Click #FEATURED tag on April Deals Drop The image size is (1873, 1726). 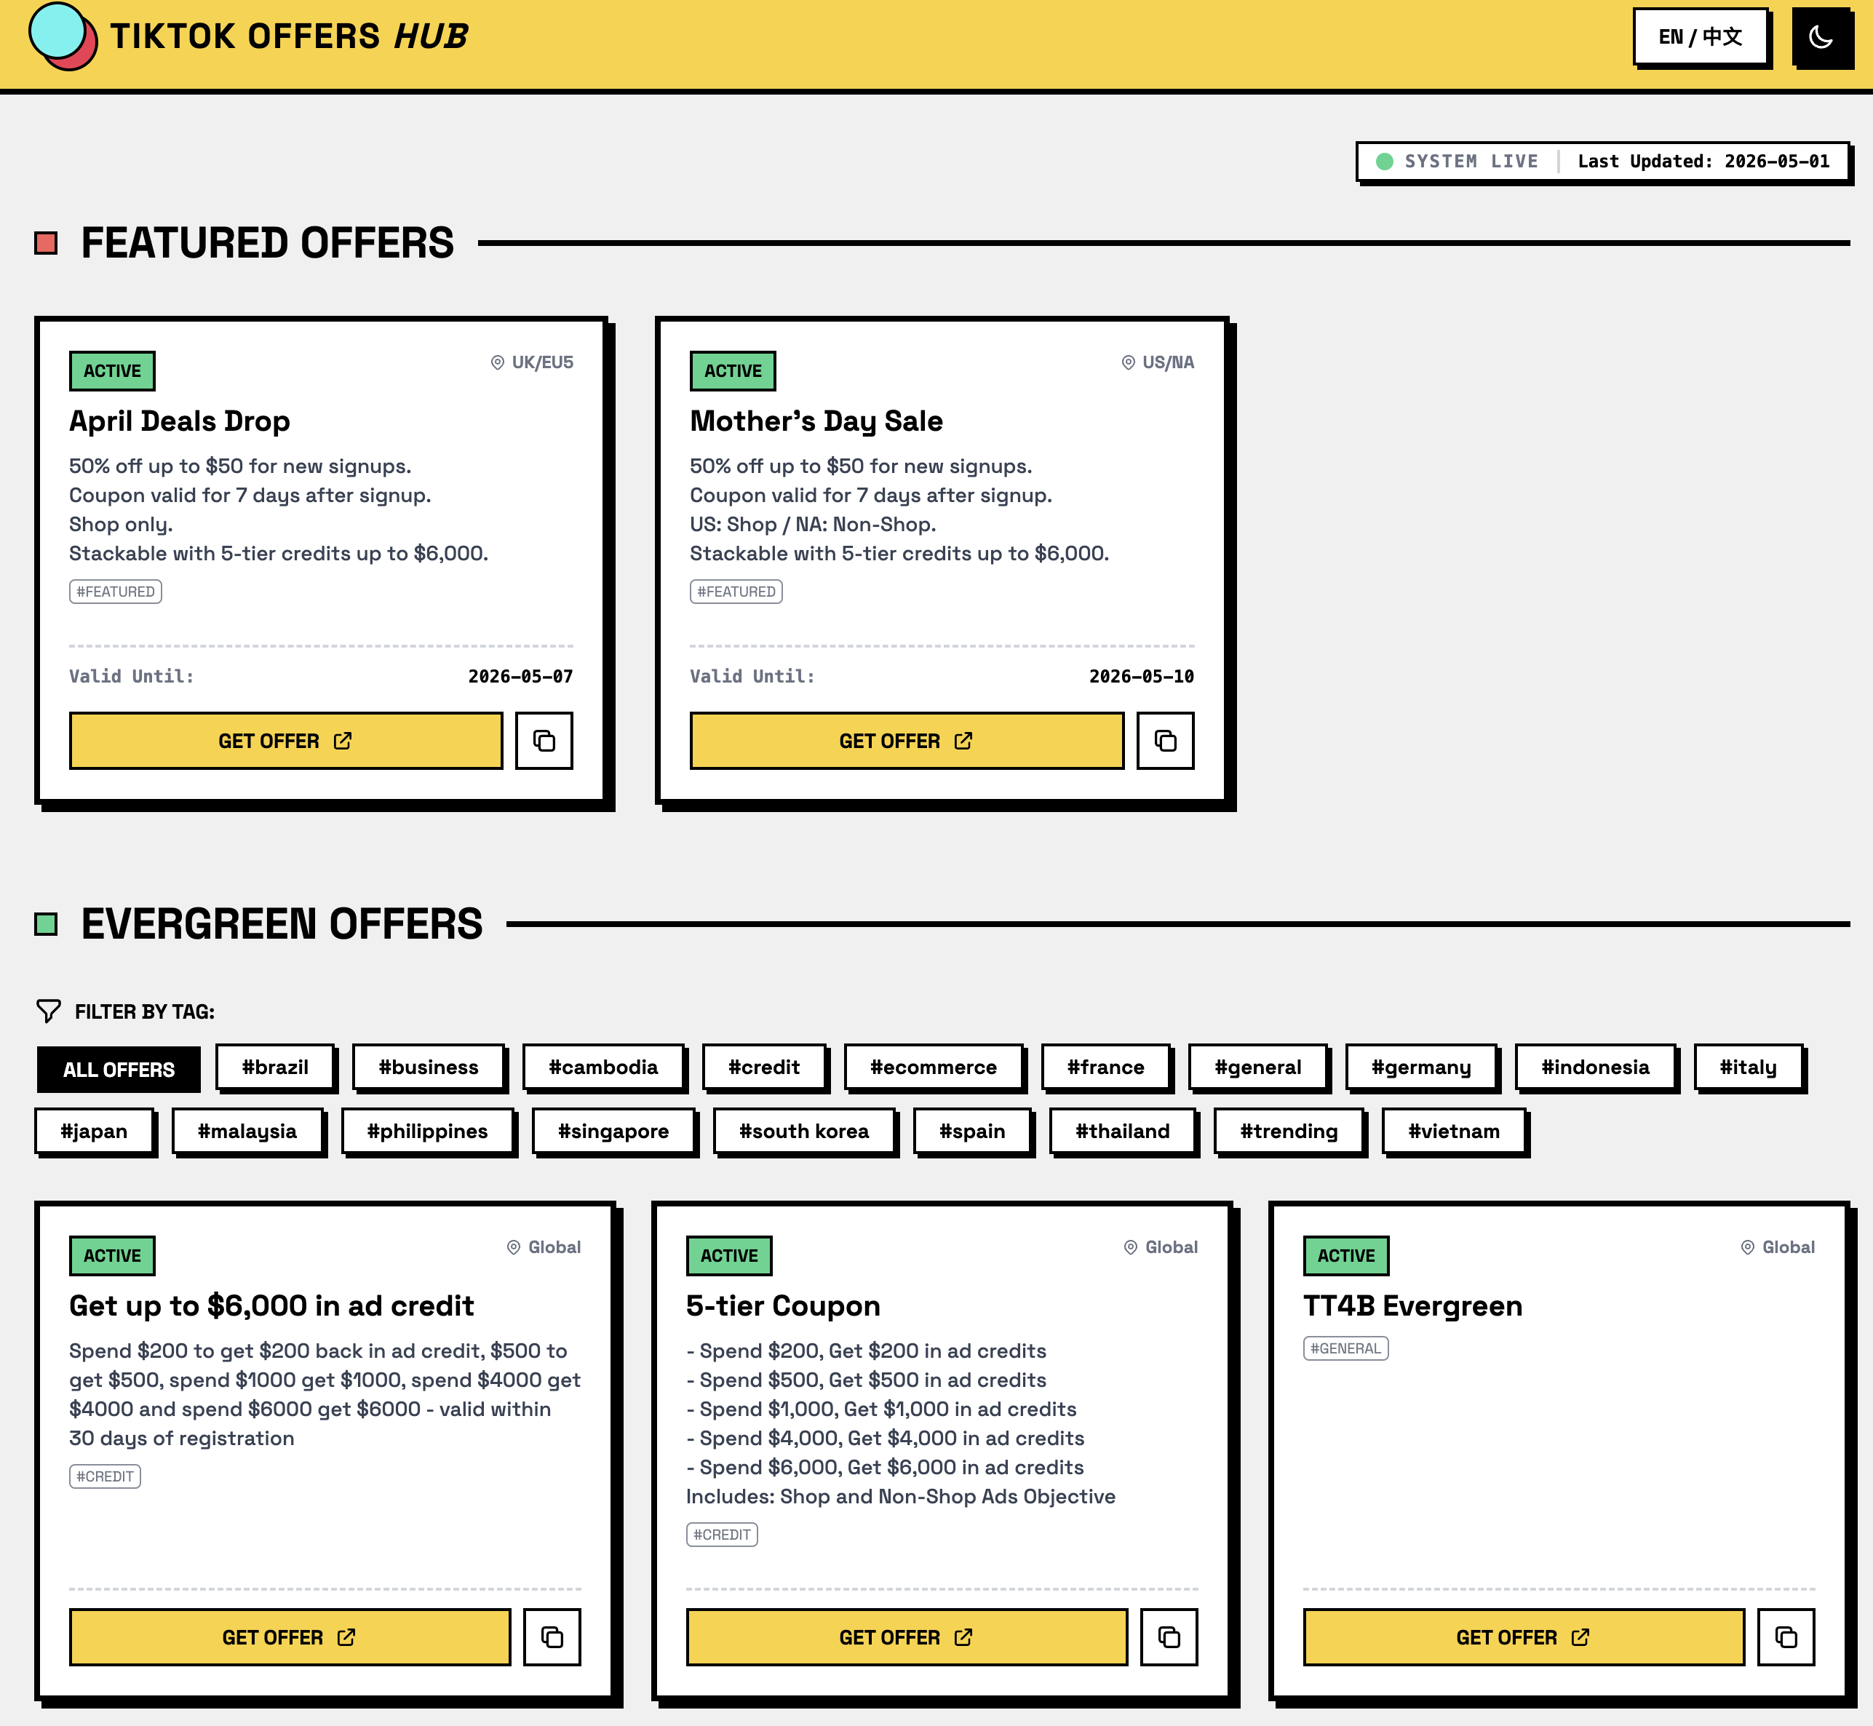pyautogui.click(x=116, y=591)
